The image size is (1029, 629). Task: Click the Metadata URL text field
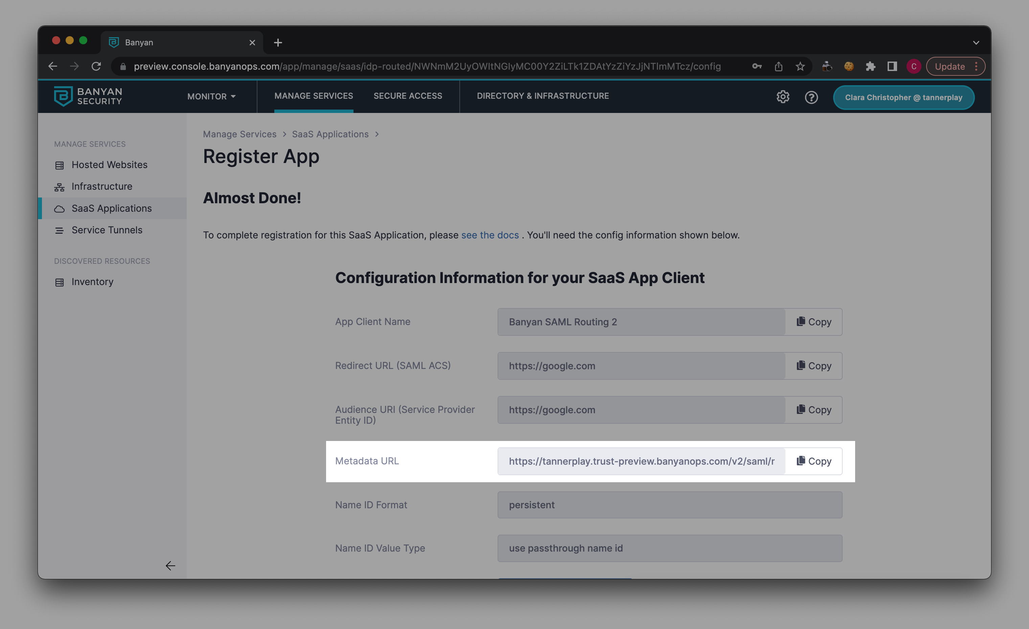[x=641, y=461]
